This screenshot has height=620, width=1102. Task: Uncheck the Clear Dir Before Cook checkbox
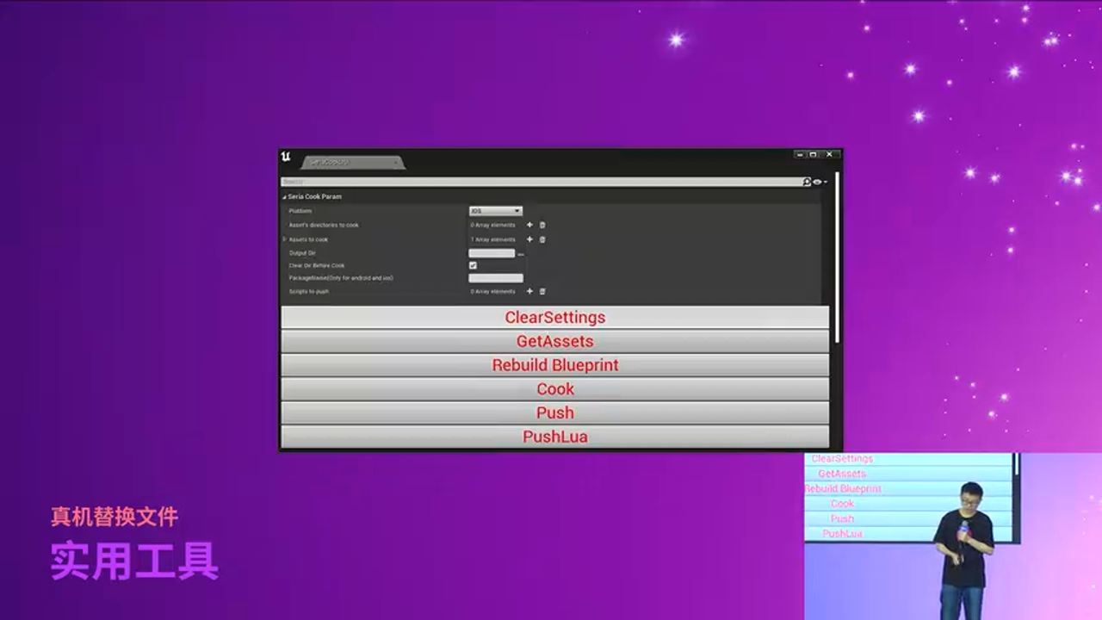coord(473,265)
